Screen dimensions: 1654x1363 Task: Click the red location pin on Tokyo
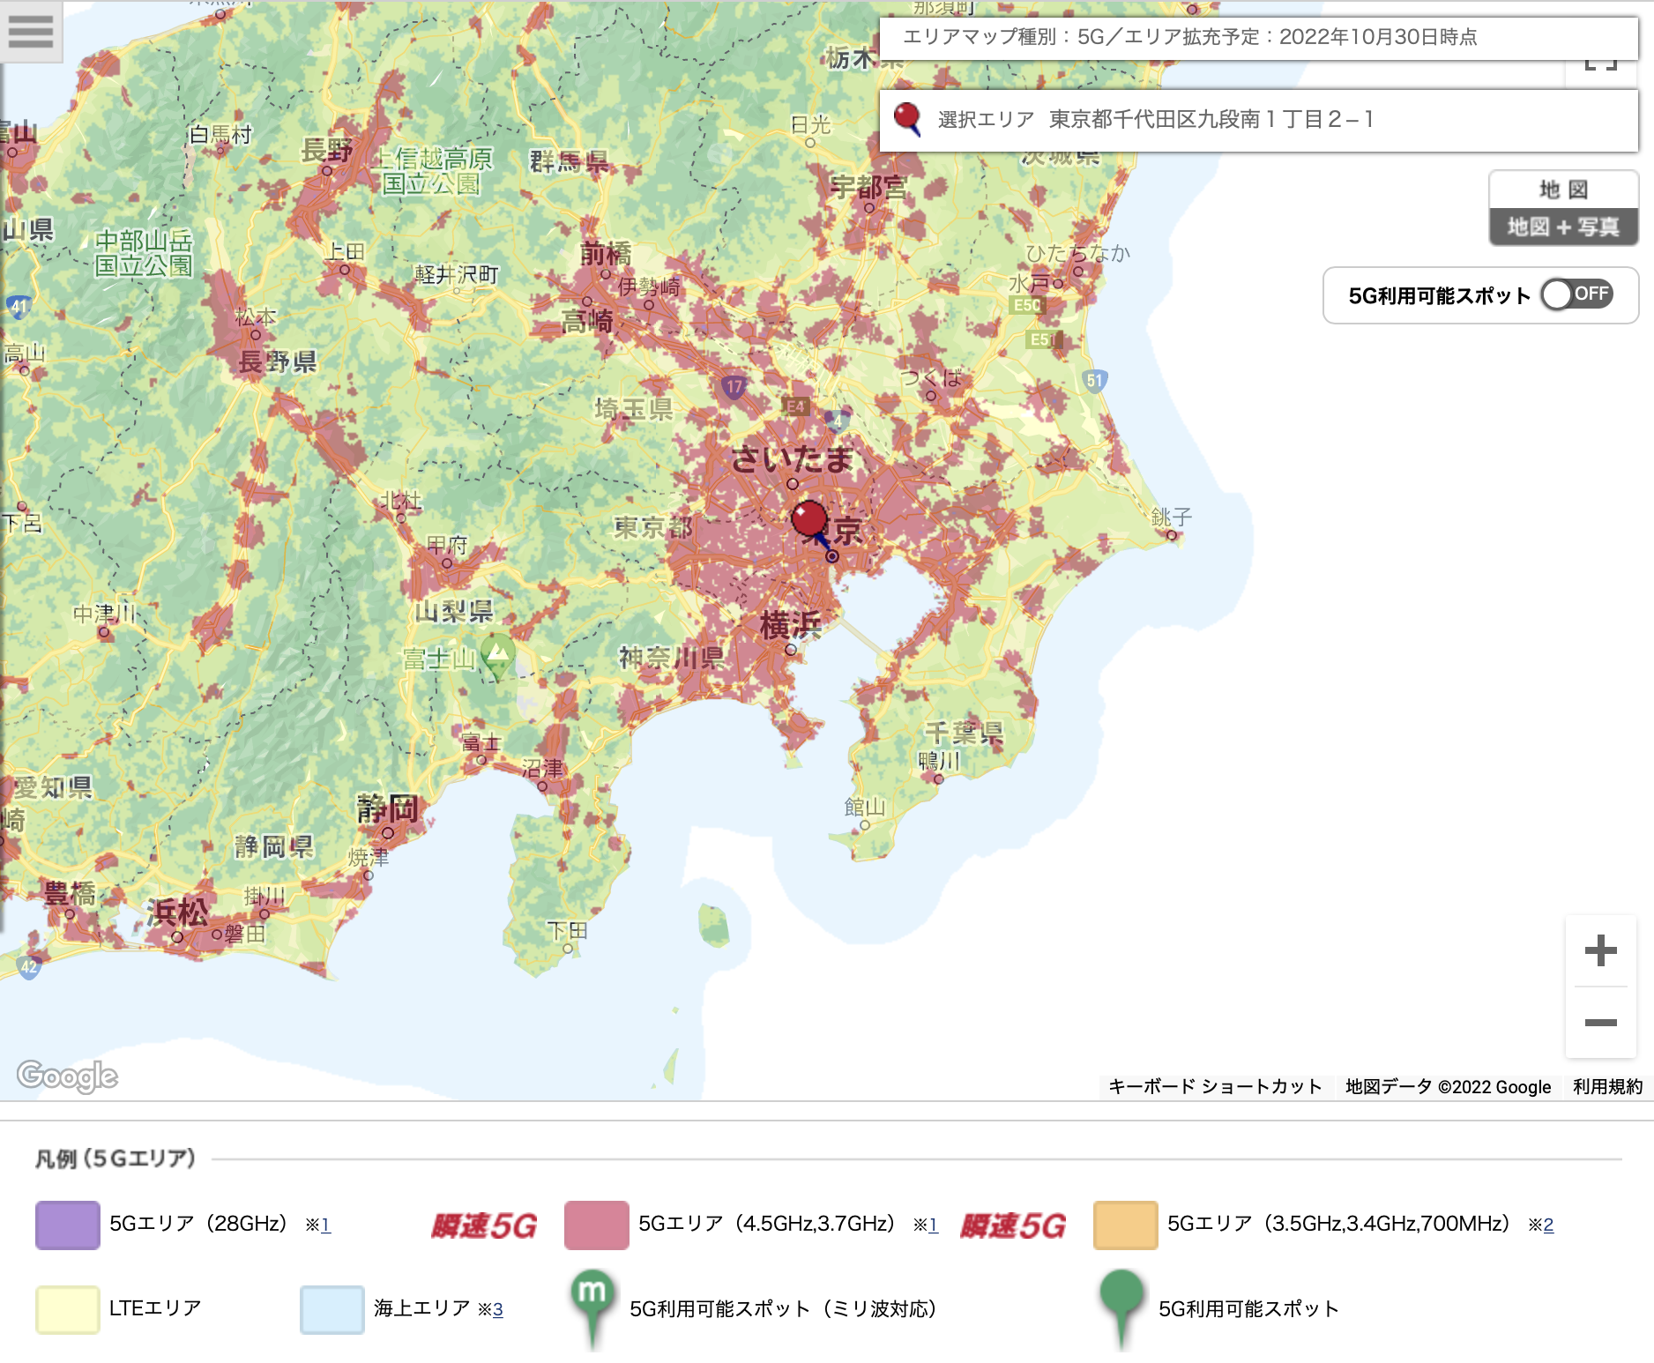(808, 518)
